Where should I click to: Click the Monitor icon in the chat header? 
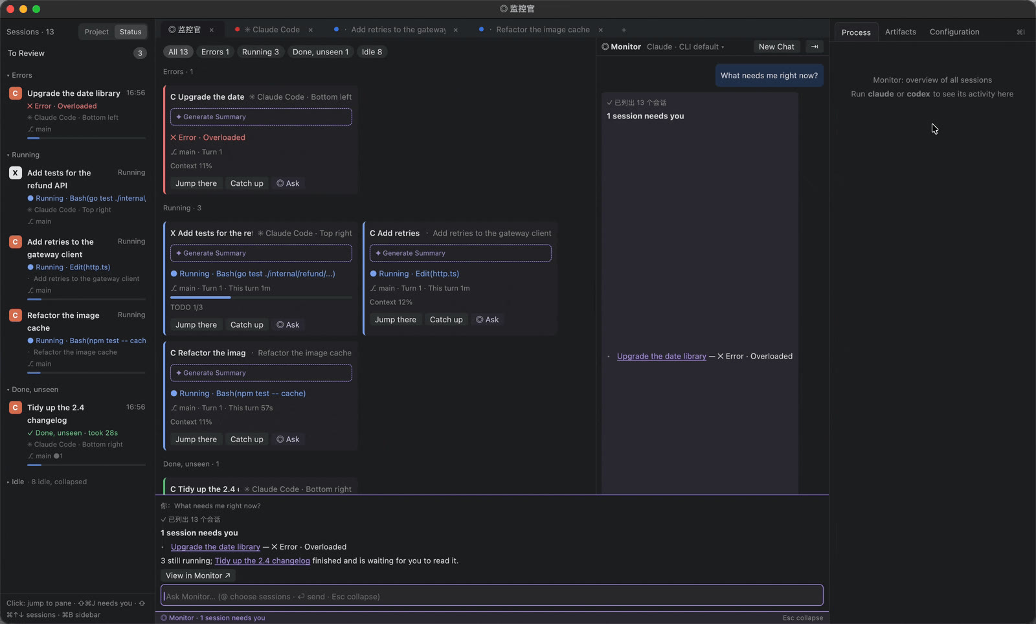[605, 47]
